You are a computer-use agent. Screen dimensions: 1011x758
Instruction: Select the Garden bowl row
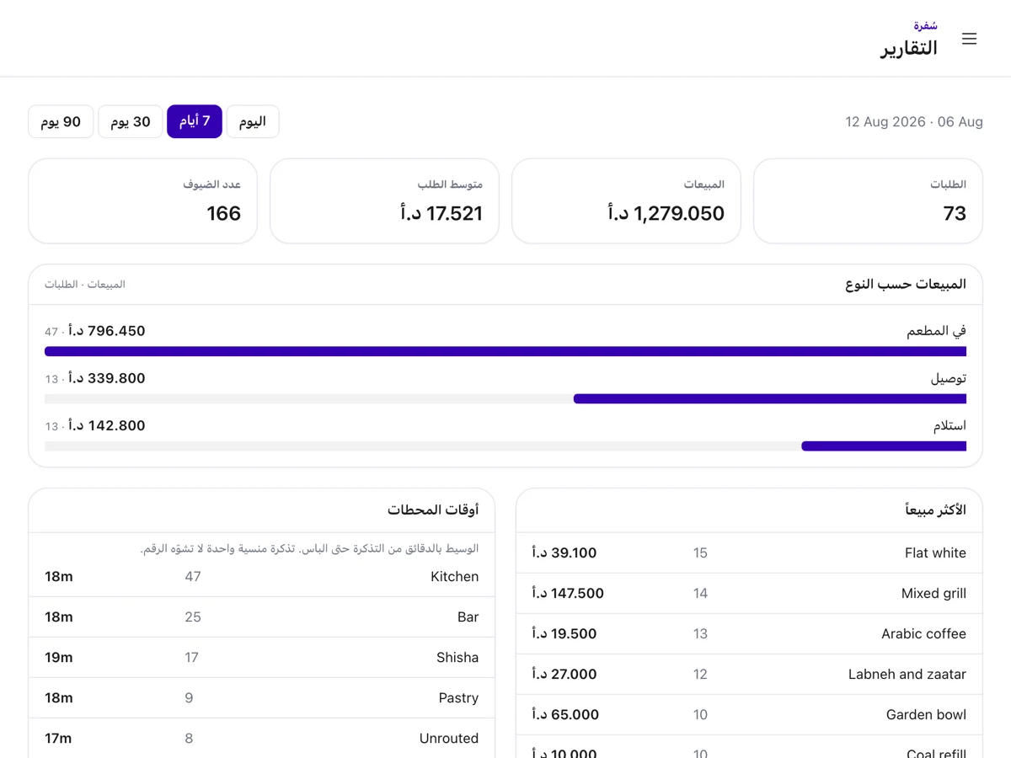coord(749,715)
